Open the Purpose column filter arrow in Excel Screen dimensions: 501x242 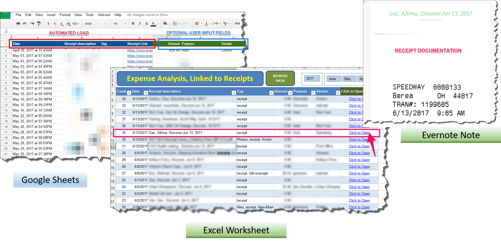pyautogui.click(x=313, y=93)
